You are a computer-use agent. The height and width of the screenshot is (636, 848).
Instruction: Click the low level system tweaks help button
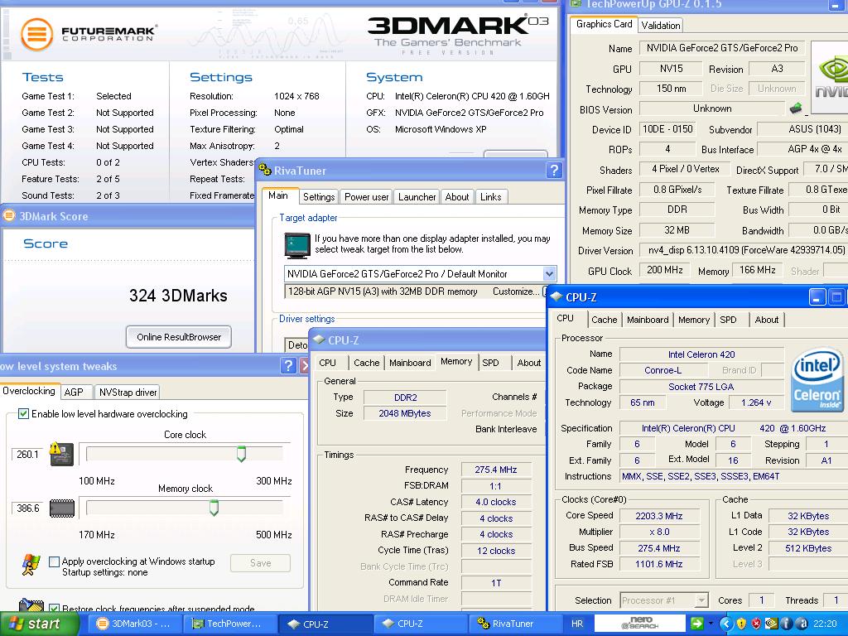click(x=288, y=366)
